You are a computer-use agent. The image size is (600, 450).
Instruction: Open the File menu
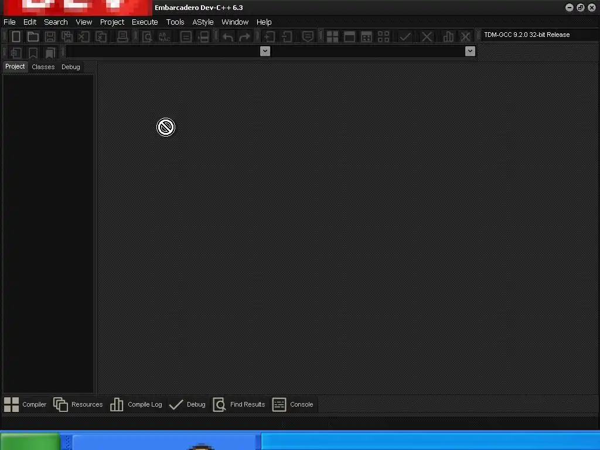pyautogui.click(x=9, y=22)
